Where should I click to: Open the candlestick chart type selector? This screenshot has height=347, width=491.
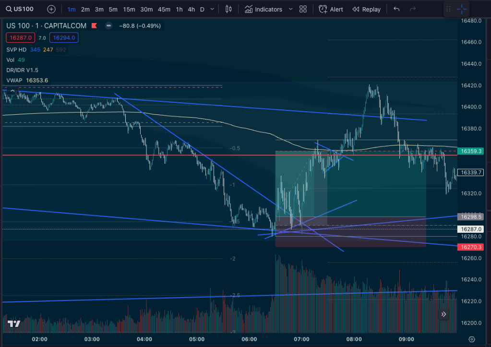(x=228, y=9)
